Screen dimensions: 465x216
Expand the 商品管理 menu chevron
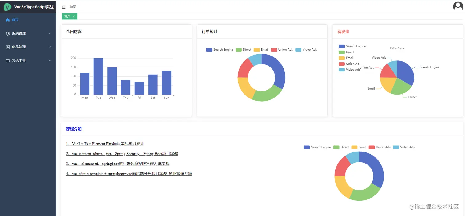point(50,47)
